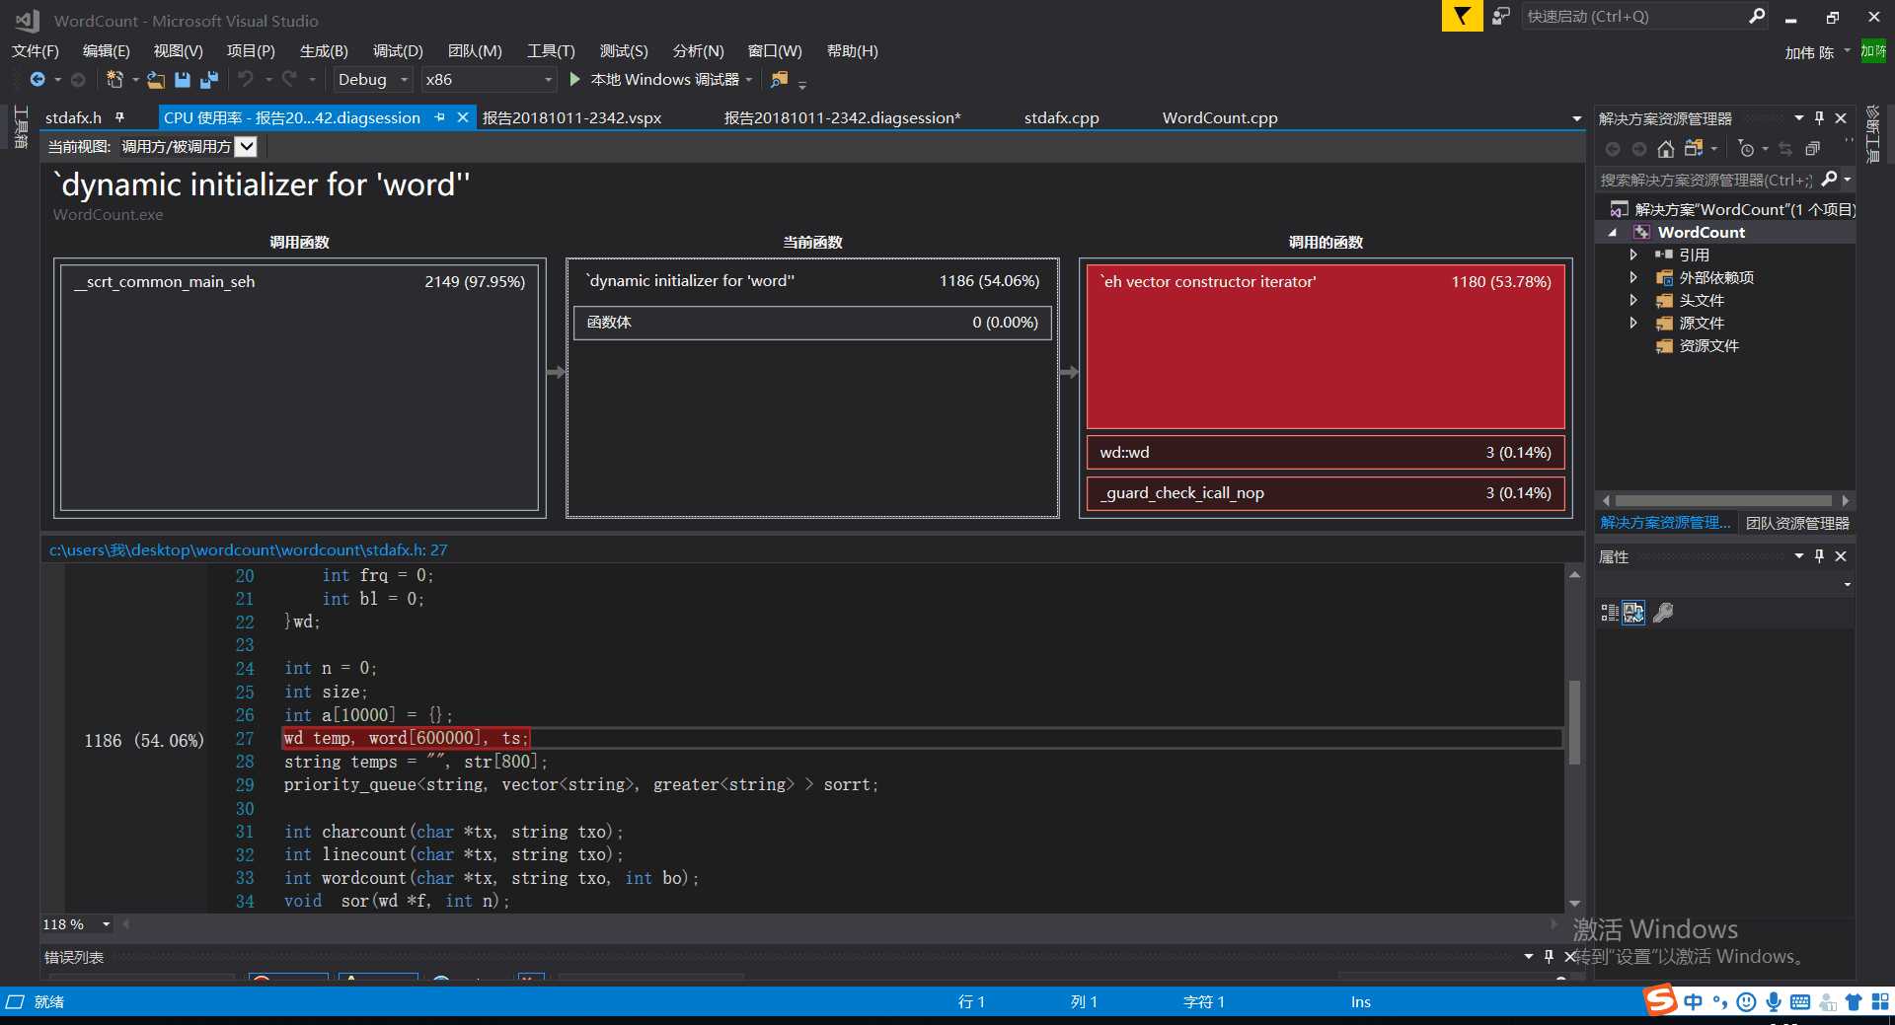
Task: Collapse the WordCount project node
Action: click(1613, 233)
